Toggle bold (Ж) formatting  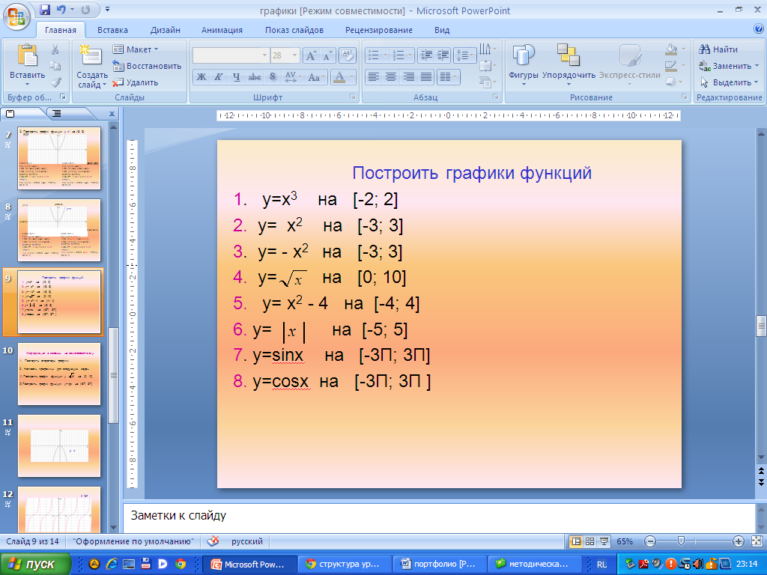pyautogui.click(x=201, y=76)
